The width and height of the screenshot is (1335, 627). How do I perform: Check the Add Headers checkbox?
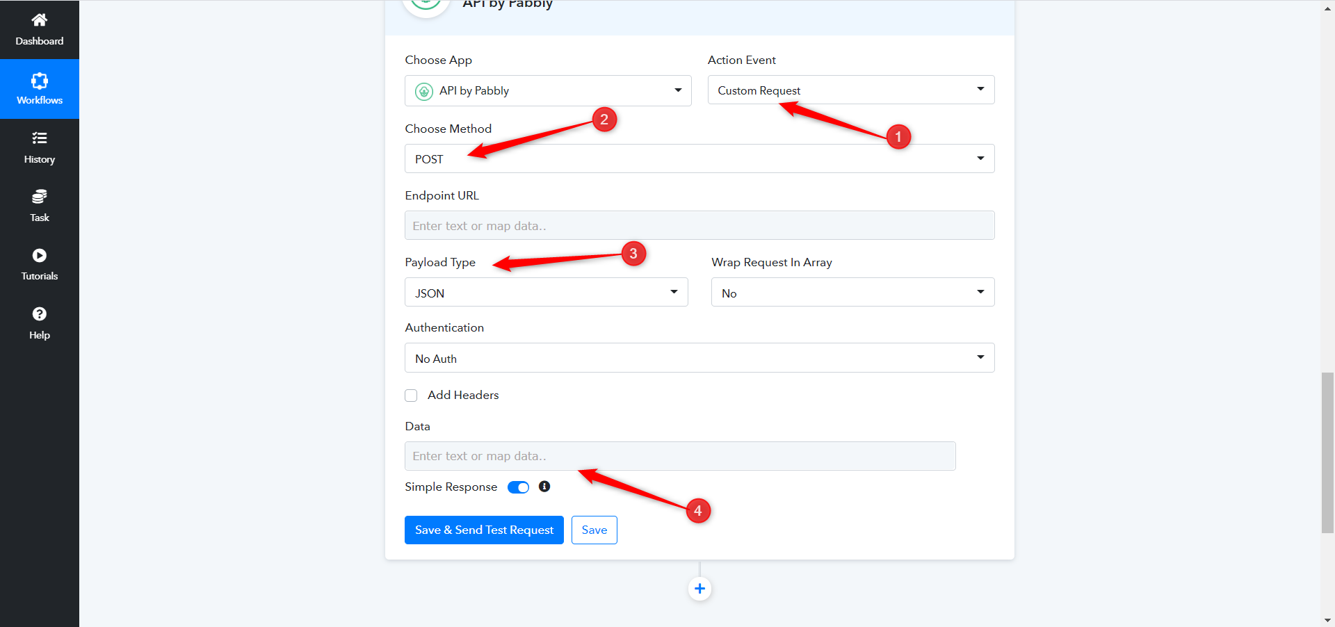[x=411, y=396]
